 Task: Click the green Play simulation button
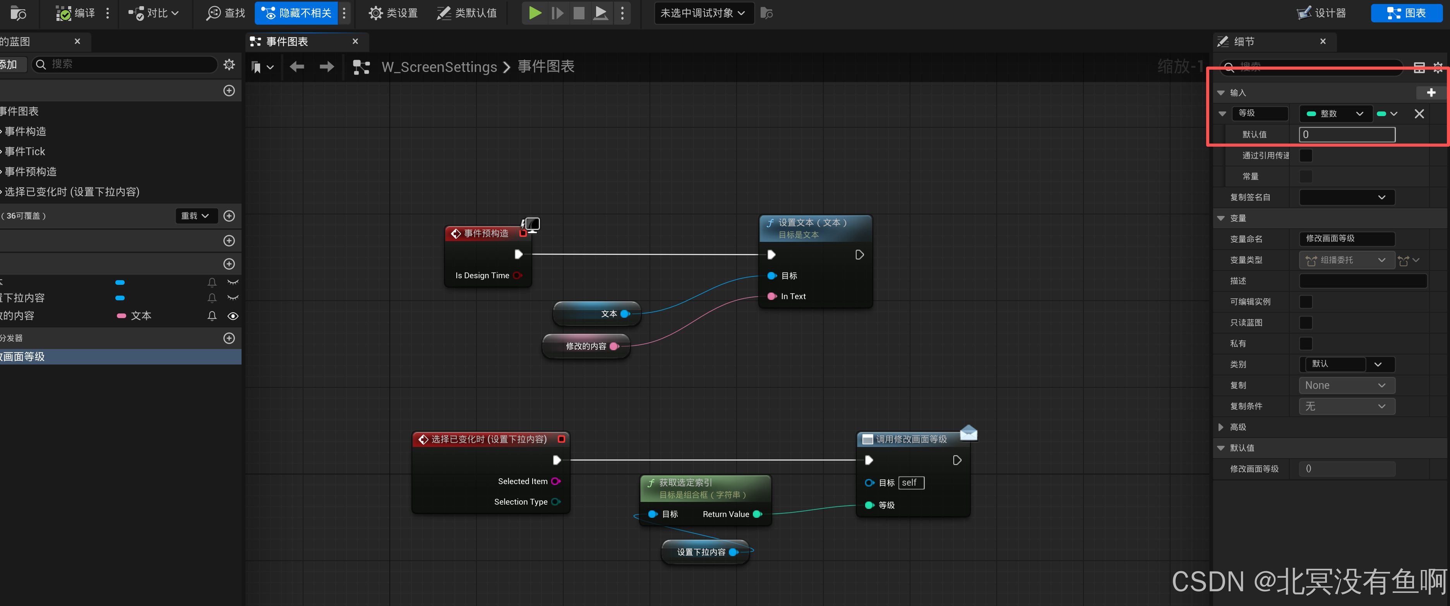535,13
